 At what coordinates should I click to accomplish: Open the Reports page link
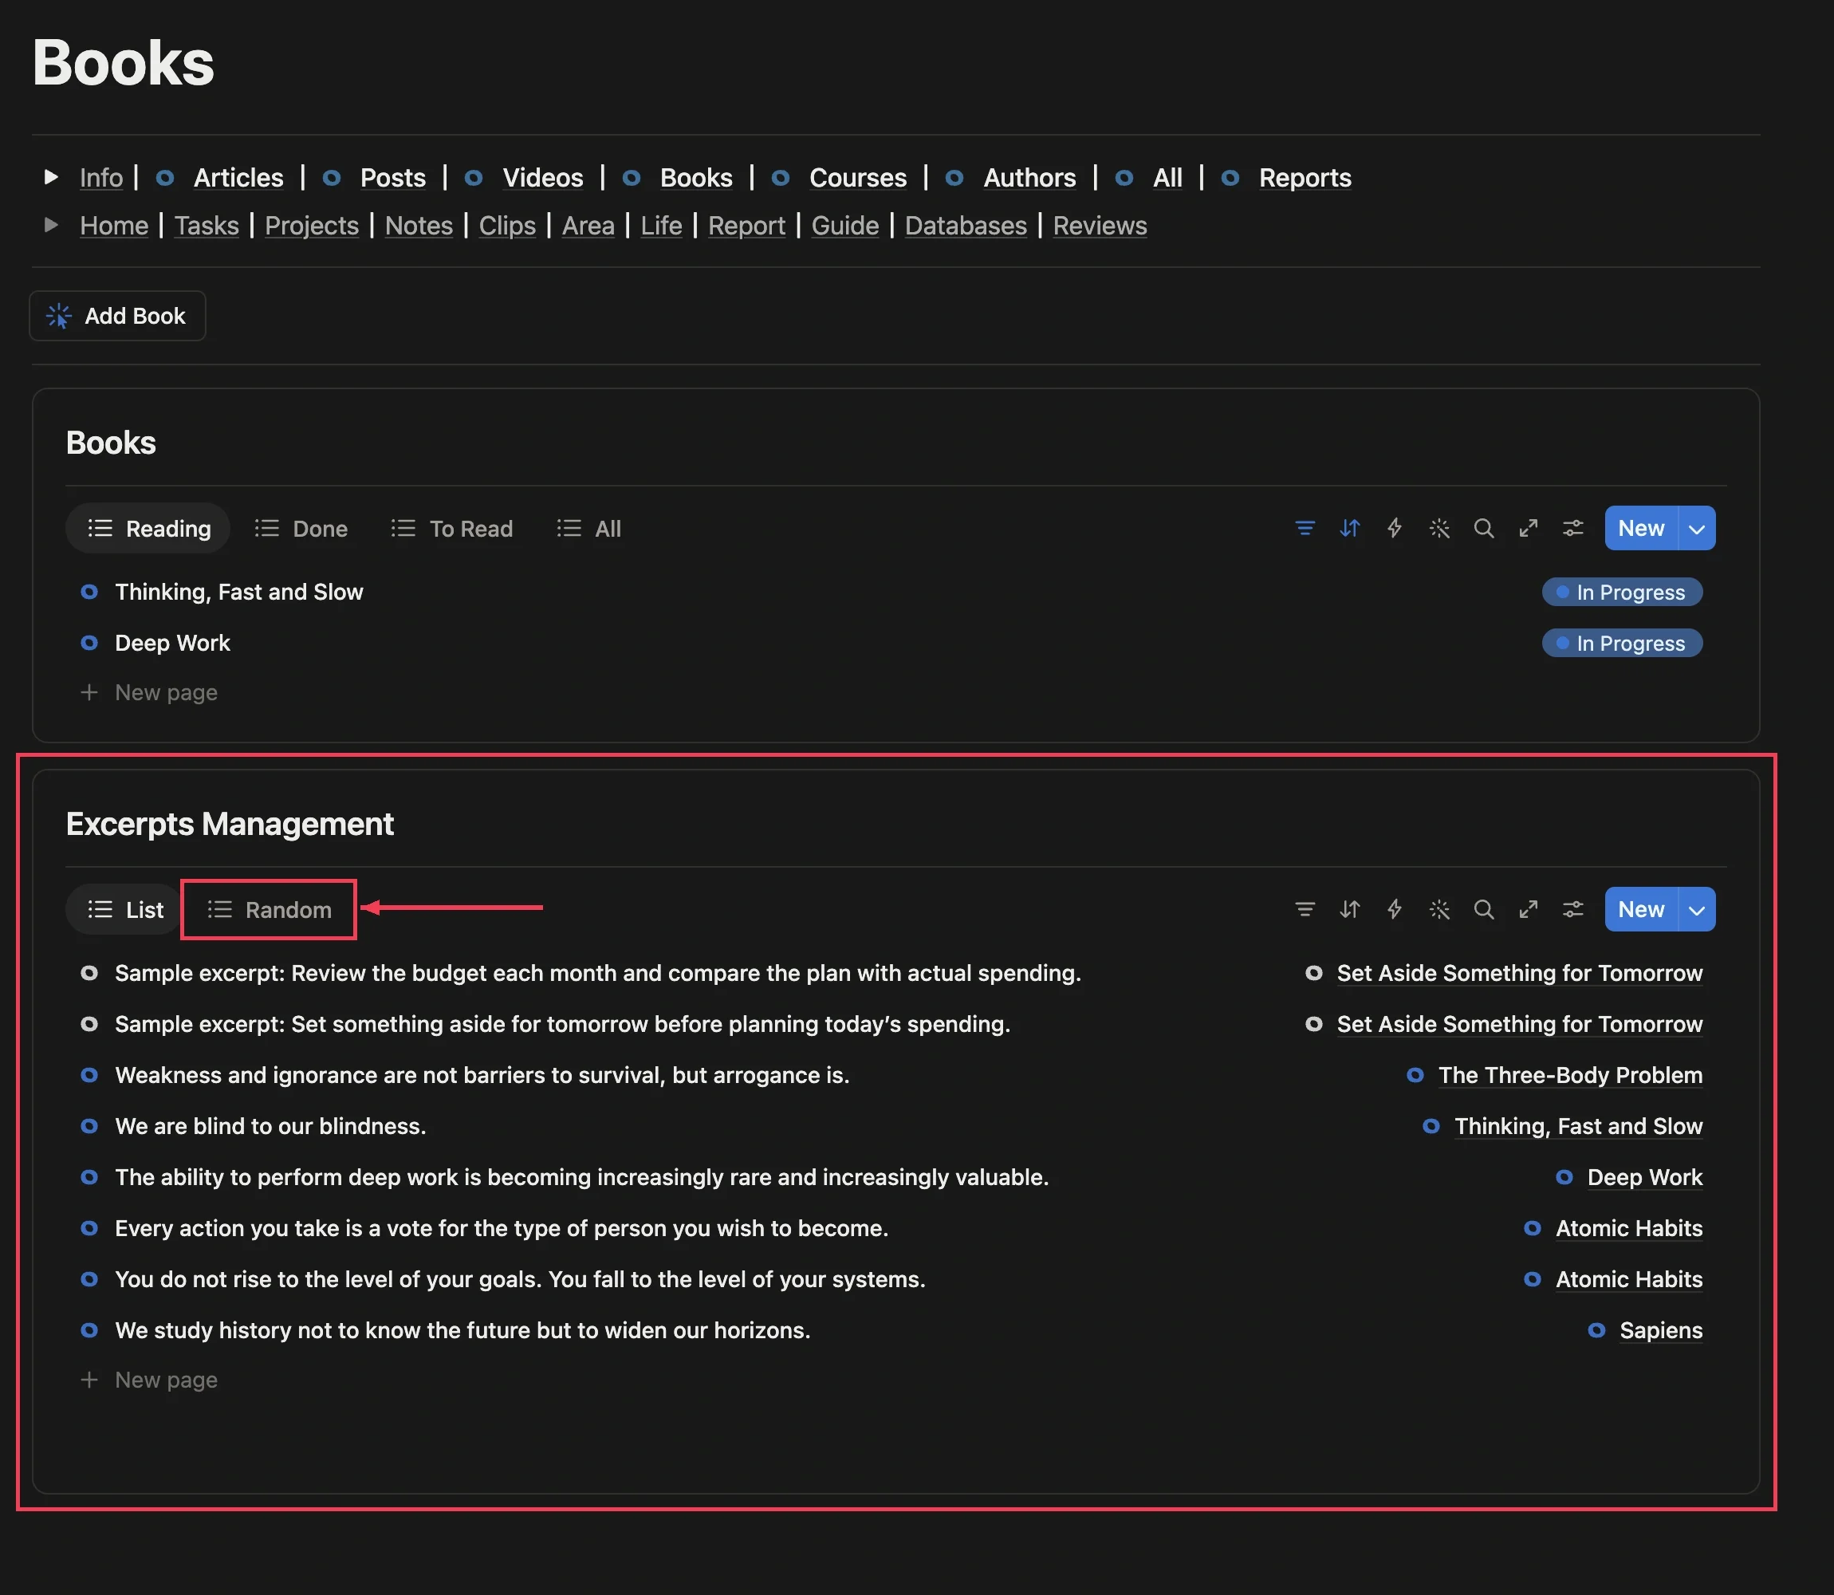(x=1305, y=178)
